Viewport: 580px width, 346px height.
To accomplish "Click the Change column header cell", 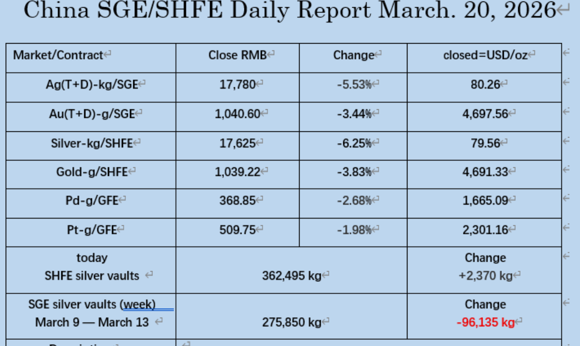I will [353, 55].
